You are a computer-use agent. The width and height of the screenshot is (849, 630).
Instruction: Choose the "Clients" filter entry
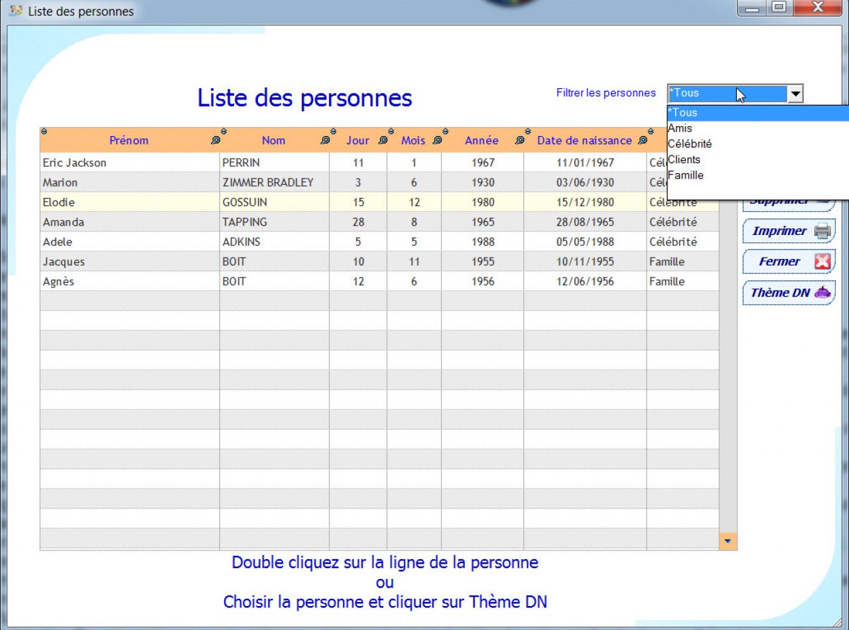click(685, 159)
